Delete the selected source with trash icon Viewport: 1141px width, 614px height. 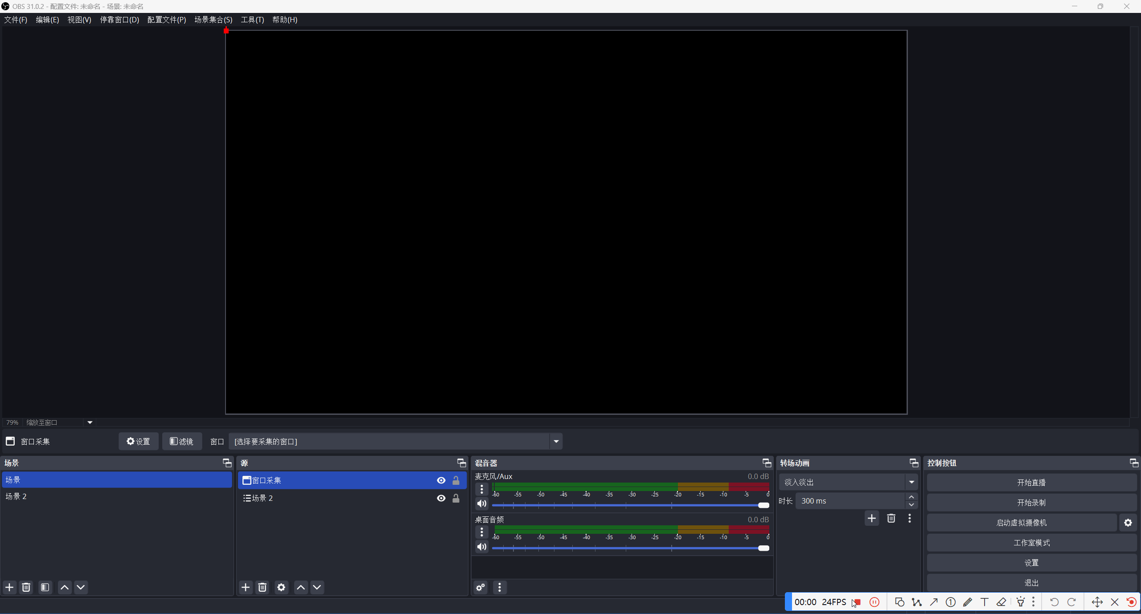[263, 587]
